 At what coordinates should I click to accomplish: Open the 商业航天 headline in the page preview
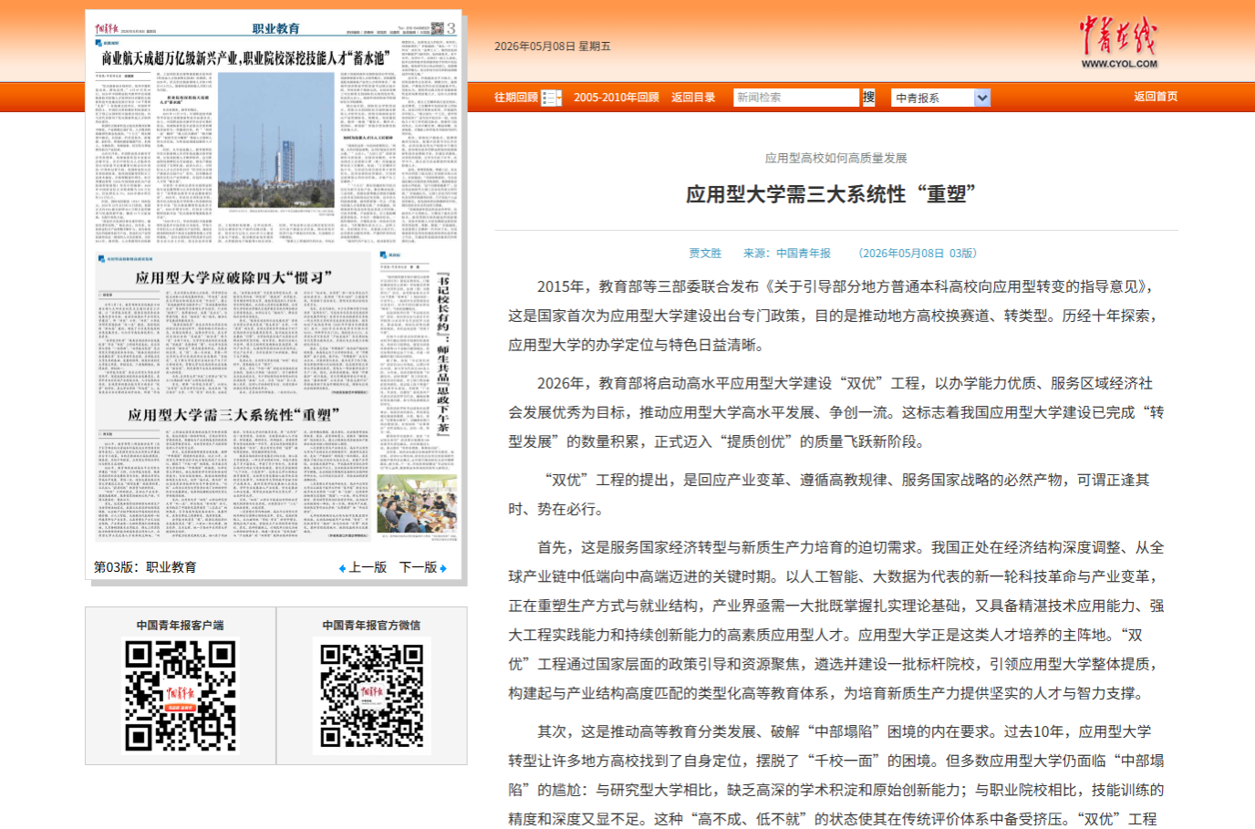(245, 58)
